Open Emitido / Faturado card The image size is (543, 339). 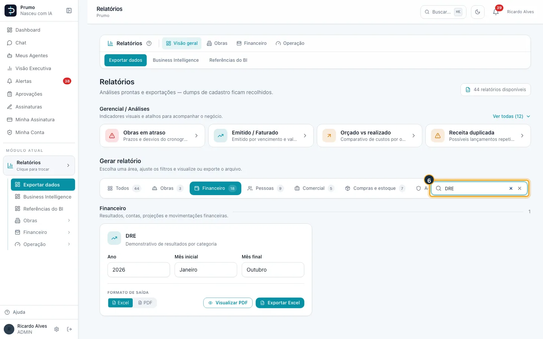click(x=261, y=136)
